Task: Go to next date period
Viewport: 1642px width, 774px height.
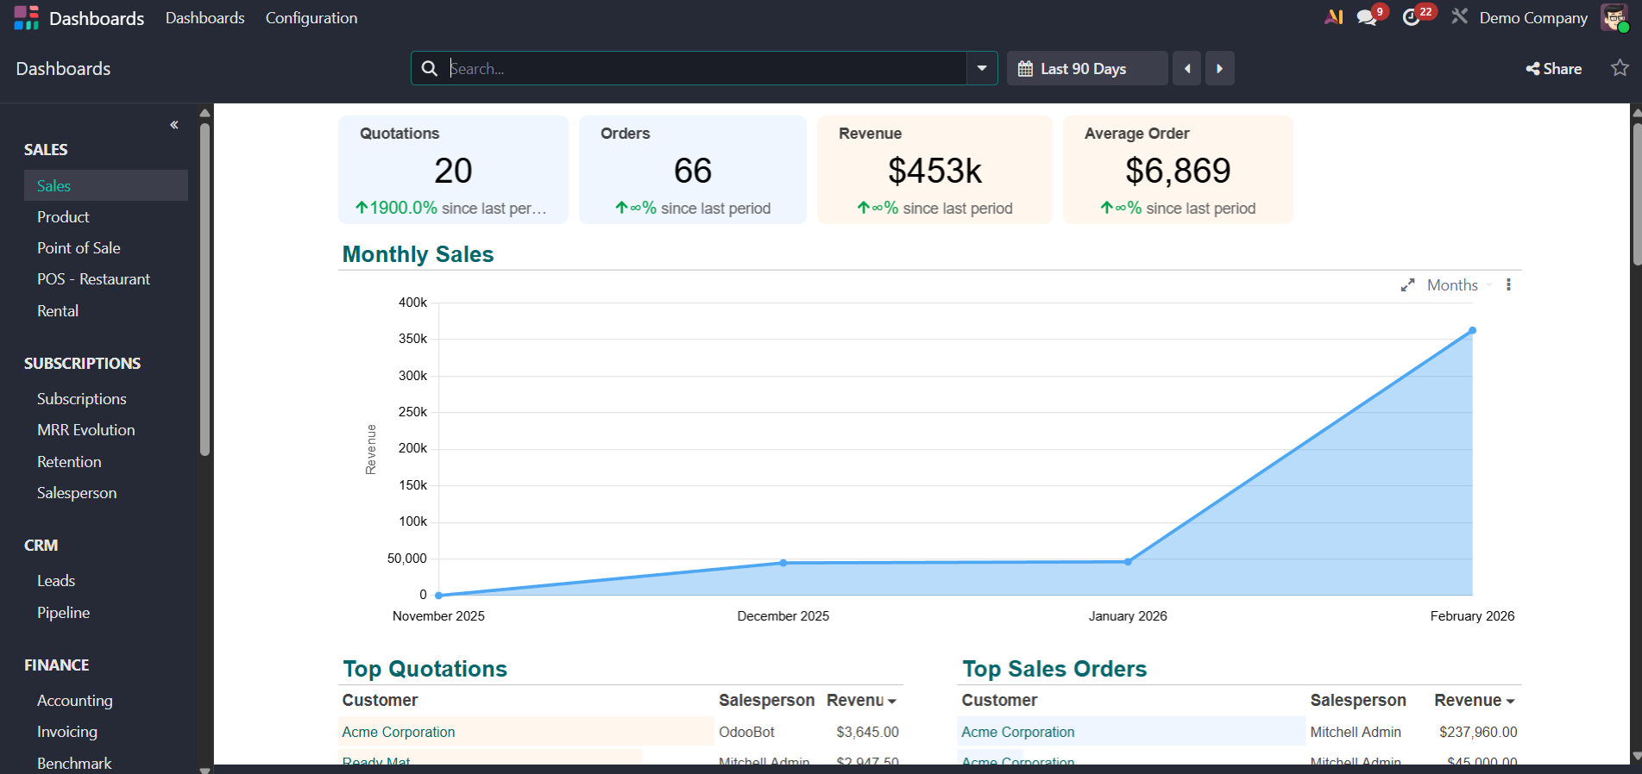Action: pyautogui.click(x=1219, y=69)
